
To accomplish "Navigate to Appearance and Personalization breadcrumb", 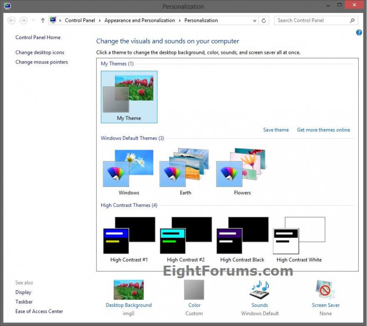I will coord(140,20).
